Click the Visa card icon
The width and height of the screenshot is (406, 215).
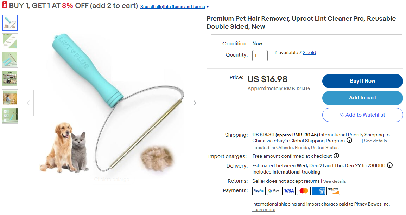pos(289,191)
